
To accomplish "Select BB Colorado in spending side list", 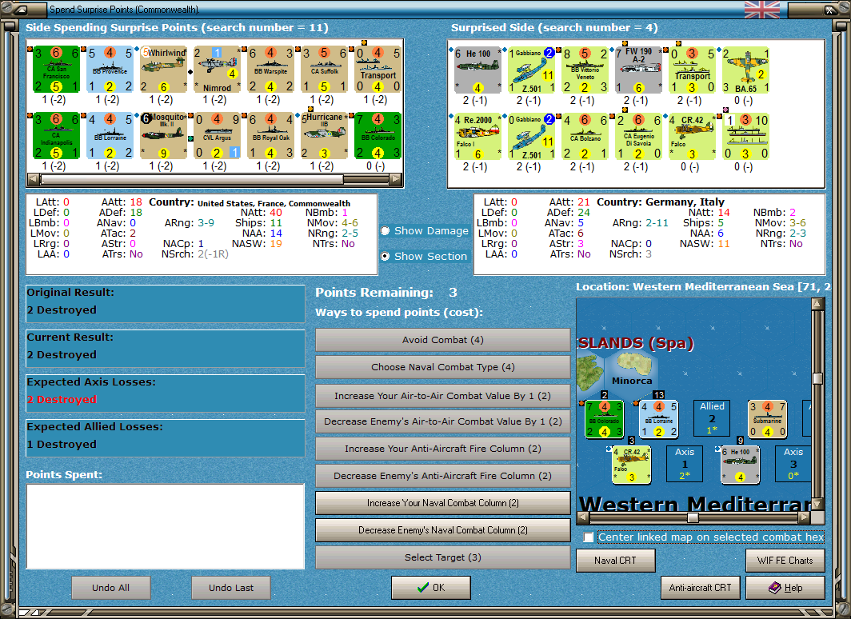I will [378, 136].
